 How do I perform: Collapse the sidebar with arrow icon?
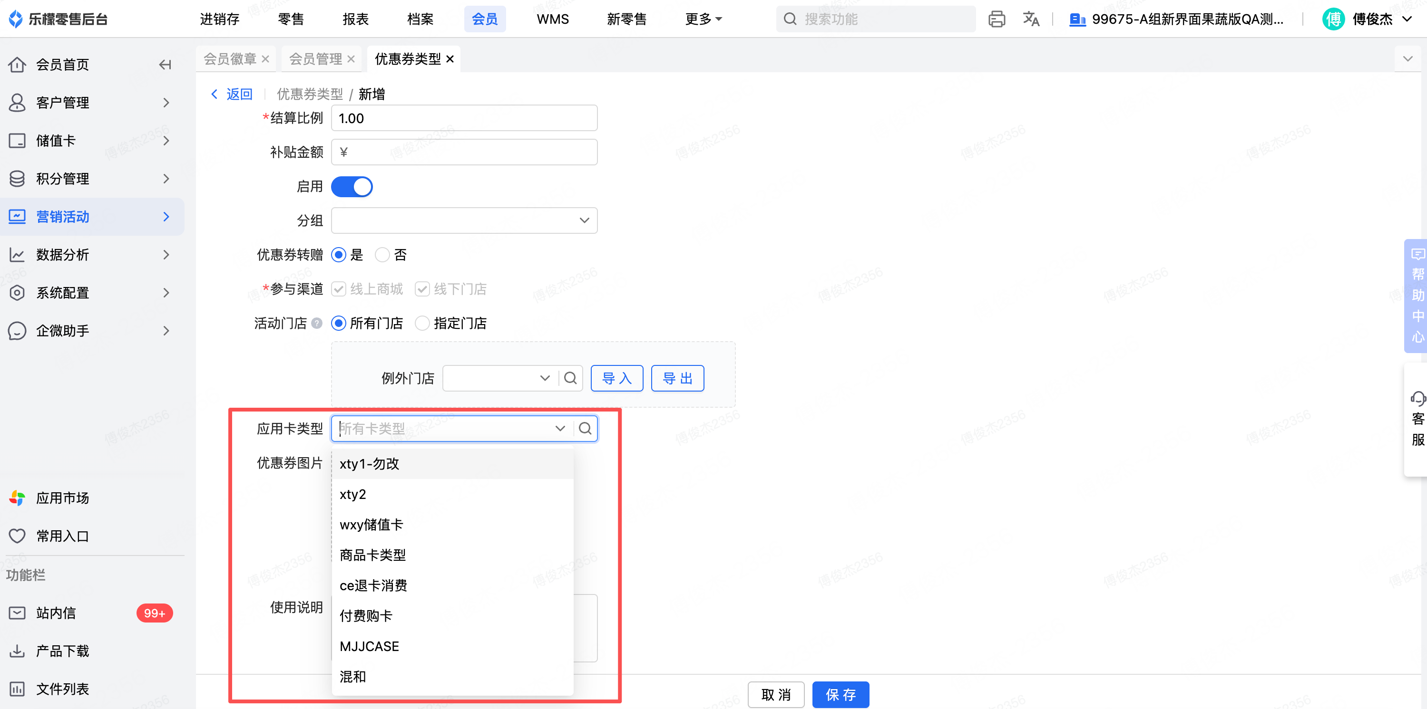(x=165, y=65)
